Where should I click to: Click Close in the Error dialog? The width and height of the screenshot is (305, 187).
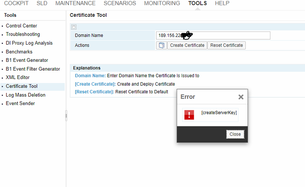(x=235, y=134)
